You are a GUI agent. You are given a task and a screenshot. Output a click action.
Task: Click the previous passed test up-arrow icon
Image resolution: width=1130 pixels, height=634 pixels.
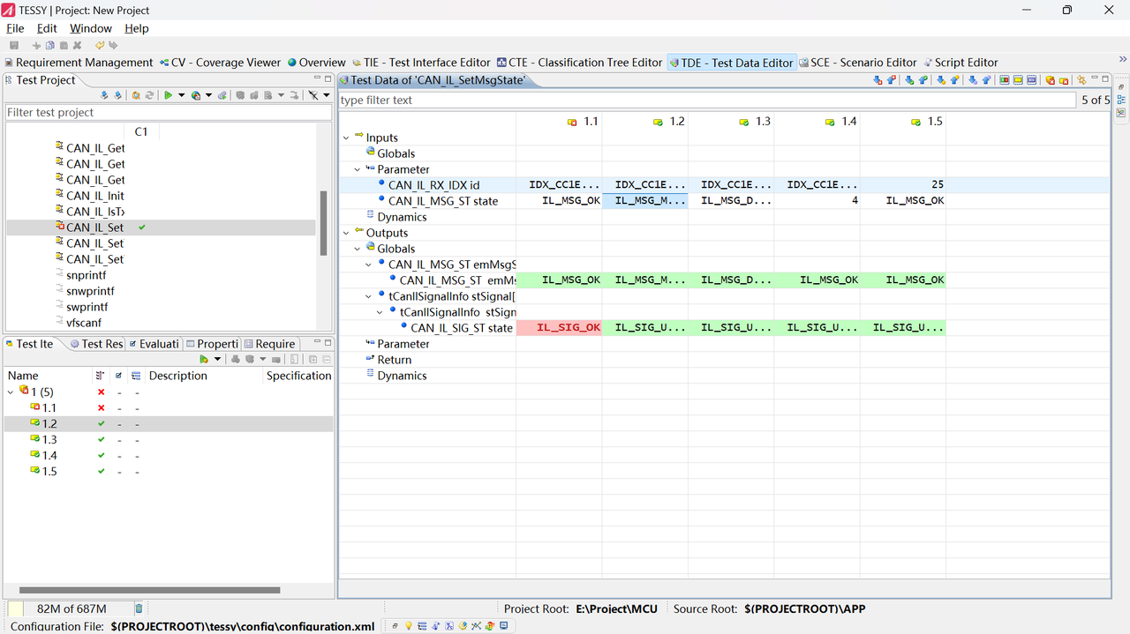(x=923, y=80)
